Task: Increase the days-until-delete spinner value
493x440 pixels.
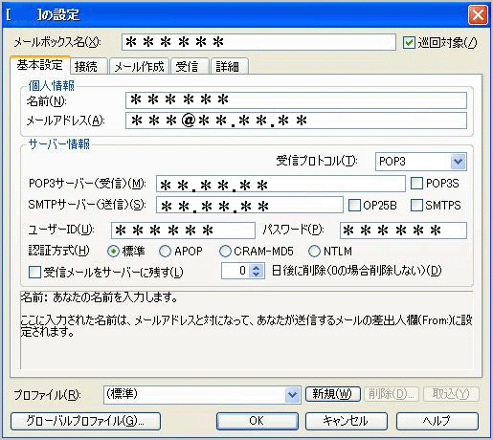Action: (x=257, y=268)
